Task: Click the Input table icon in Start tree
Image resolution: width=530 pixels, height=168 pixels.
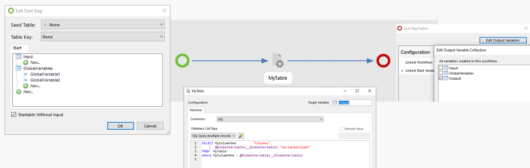Action: [x=18, y=57]
